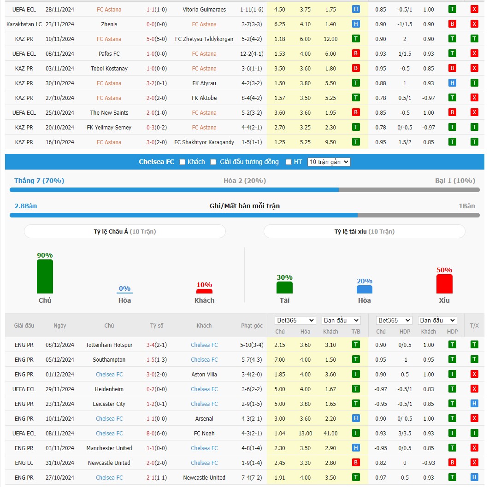Click the red B result badge in the Pafos FC row

pyautogui.click(x=356, y=53)
